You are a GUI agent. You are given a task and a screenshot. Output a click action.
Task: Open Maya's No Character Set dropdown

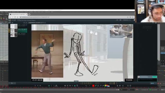[x=145, y=90]
